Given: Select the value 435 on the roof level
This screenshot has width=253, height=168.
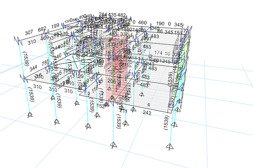Looking at the screenshot, I should pos(112,15).
